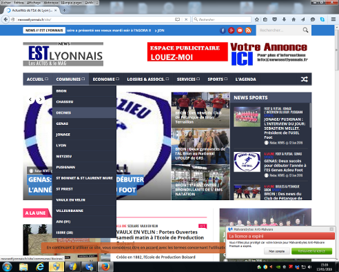Open the downloads arrow icon

tap(284, 19)
